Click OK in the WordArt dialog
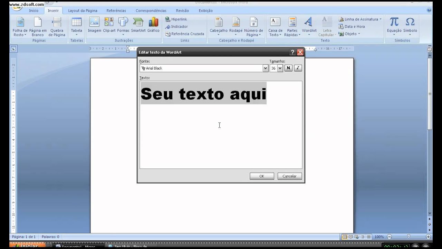The image size is (442, 249). (262, 176)
